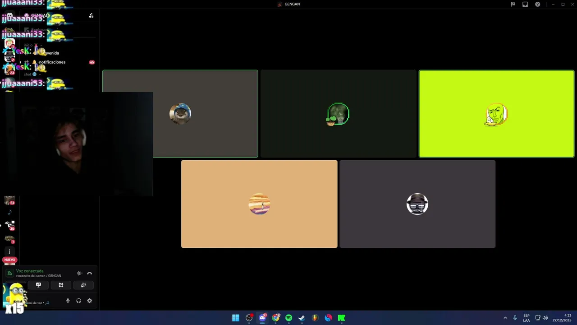Open the 'Voz conectada' status text

[30, 271]
